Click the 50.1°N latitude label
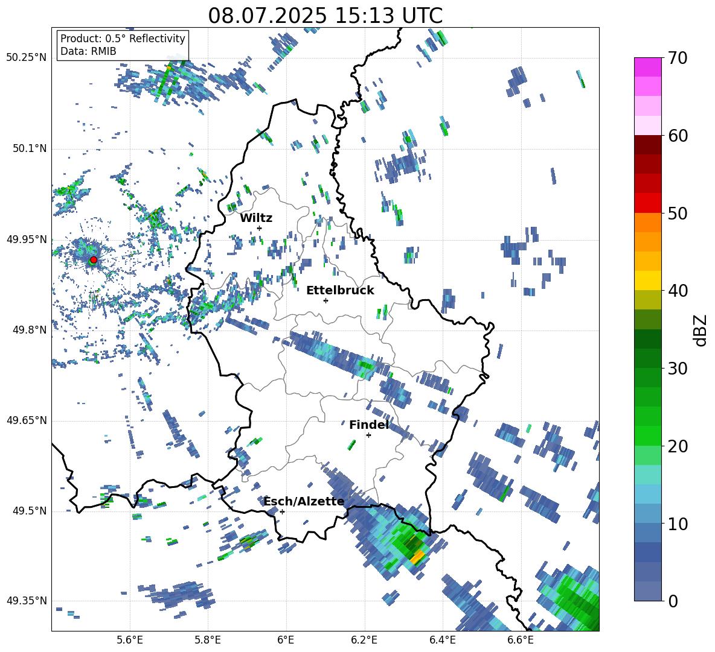The width and height of the screenshot is (715, 652). 29,149
